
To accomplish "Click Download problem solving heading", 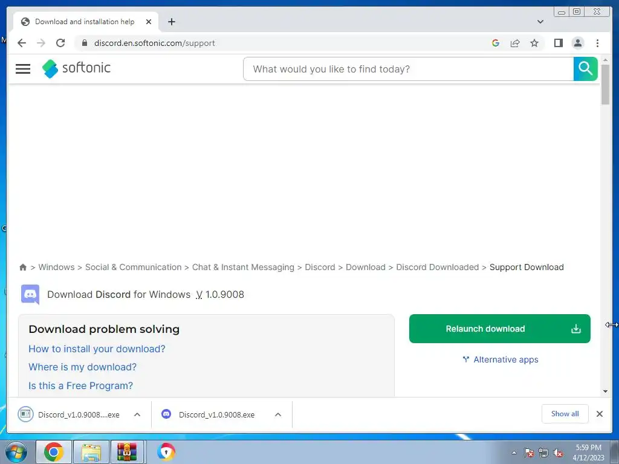I will pos(104,329).
